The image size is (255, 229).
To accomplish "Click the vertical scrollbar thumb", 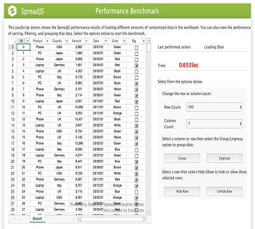I will click(x=149, y=48).
